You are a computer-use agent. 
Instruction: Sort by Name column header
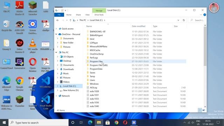(108, 26)
